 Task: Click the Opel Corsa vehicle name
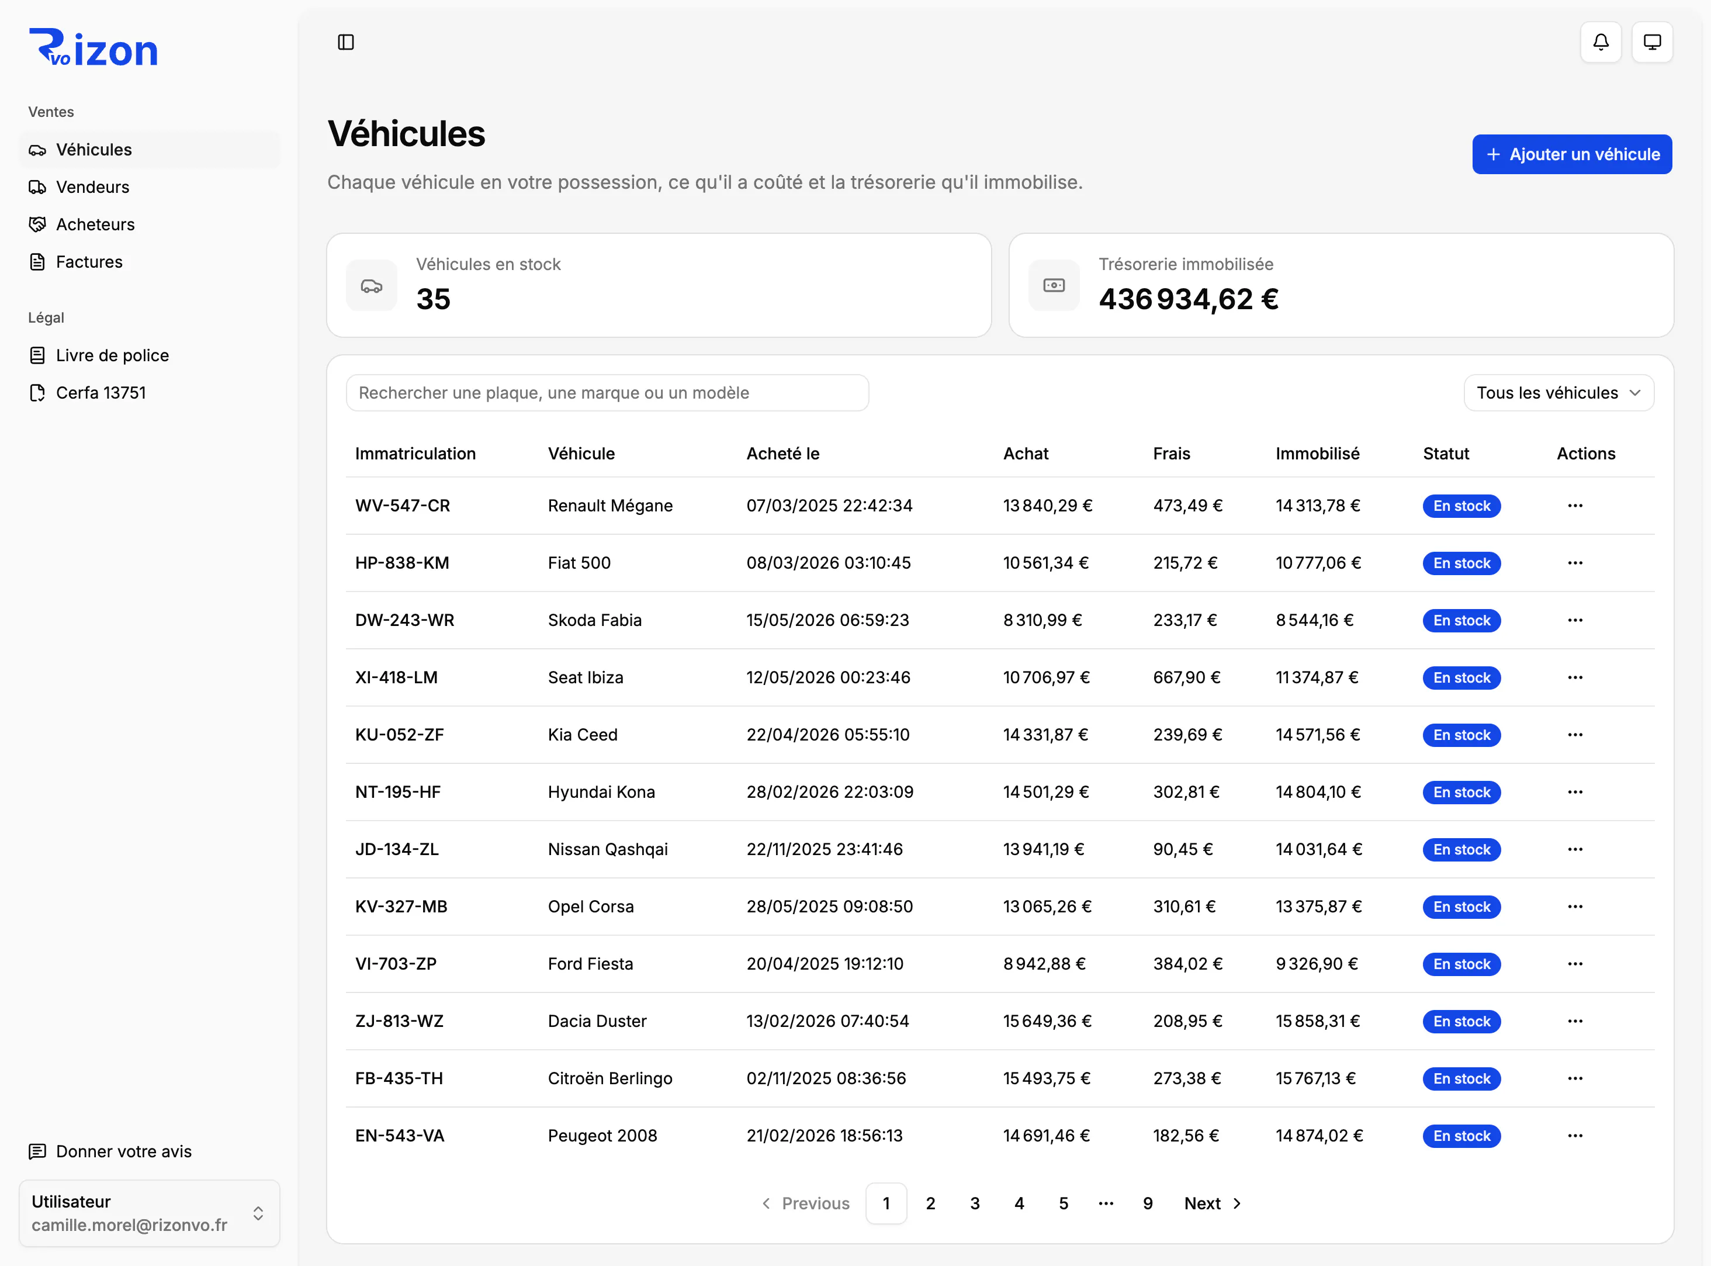[591, 907]
